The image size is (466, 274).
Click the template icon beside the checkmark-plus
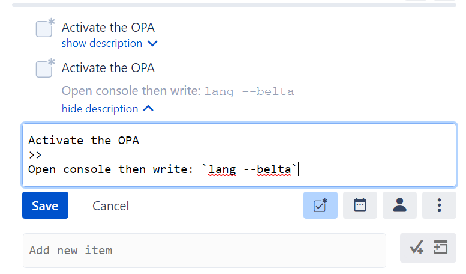pyautogui.click(x=441, y=248)
